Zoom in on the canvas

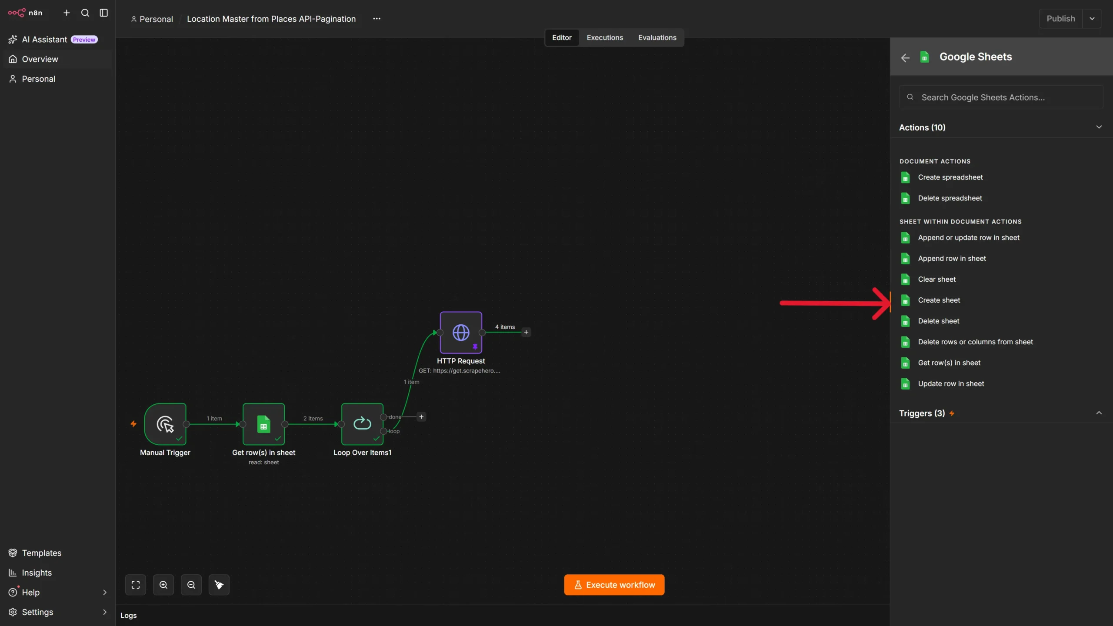[x=163, y=585]
